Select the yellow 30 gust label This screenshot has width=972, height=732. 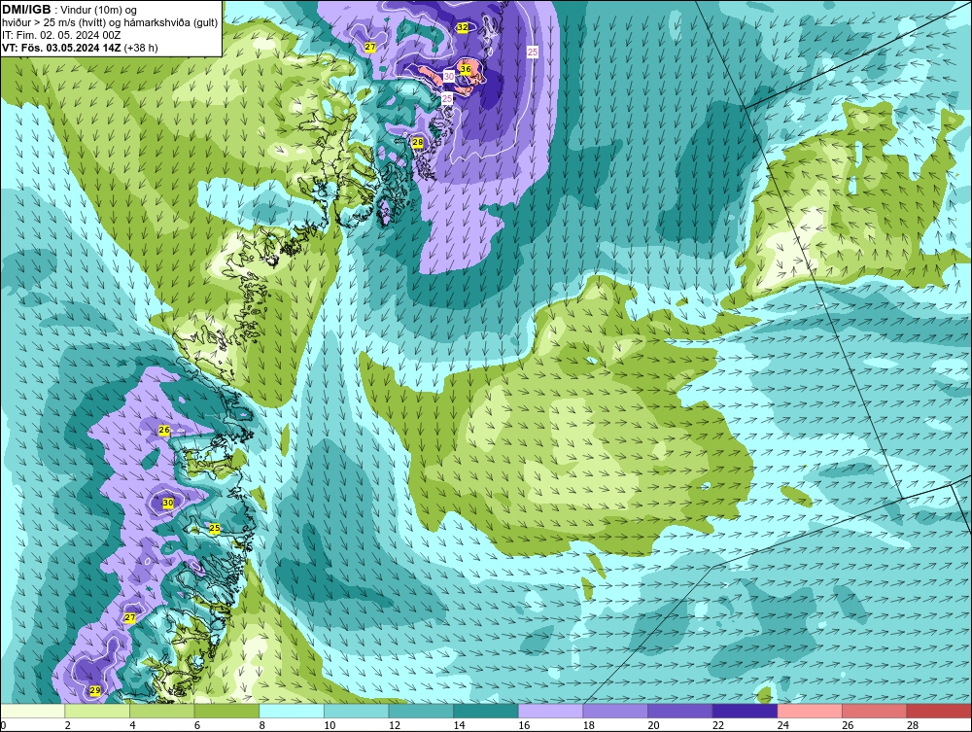point(168,503)
